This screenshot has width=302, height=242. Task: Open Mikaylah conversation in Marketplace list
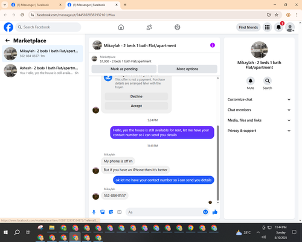(42, 54)
